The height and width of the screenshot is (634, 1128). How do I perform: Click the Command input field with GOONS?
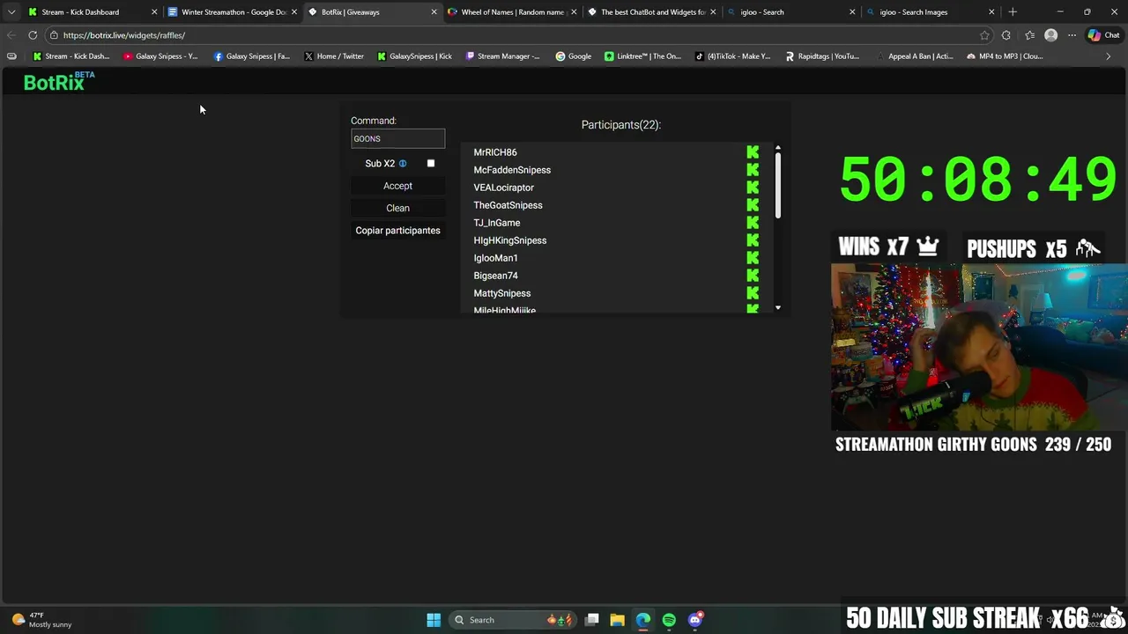[x=397, y=138]
